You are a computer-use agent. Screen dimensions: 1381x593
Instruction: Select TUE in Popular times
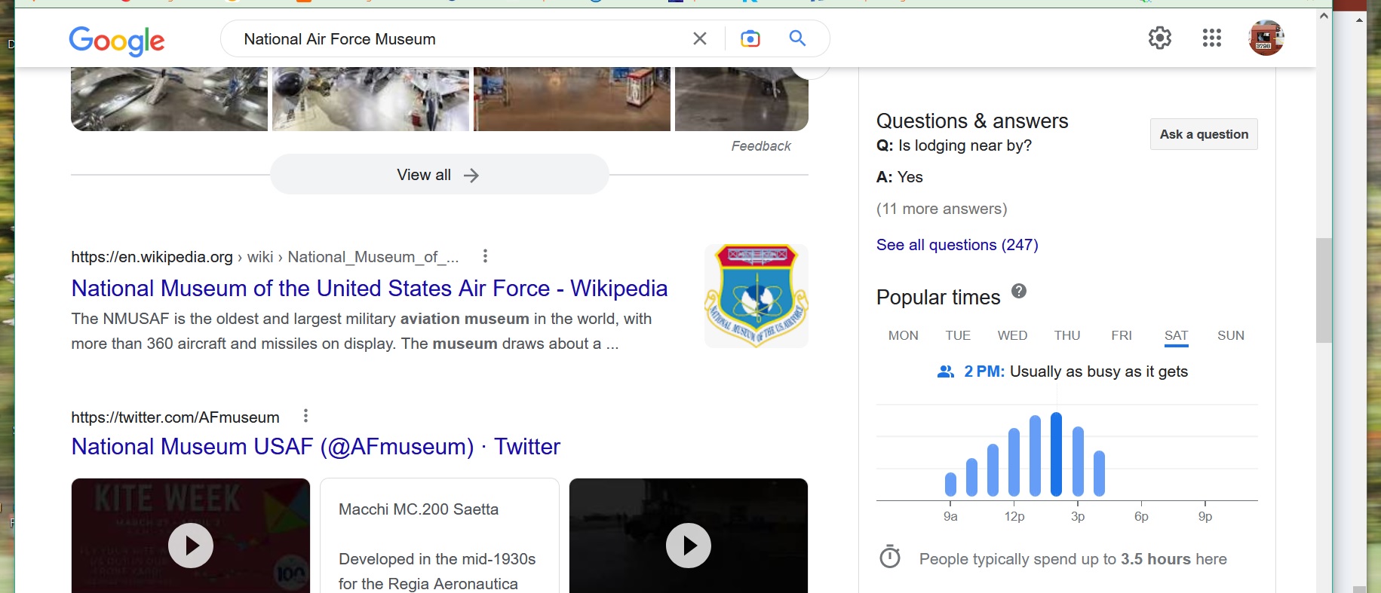(958, 335)
